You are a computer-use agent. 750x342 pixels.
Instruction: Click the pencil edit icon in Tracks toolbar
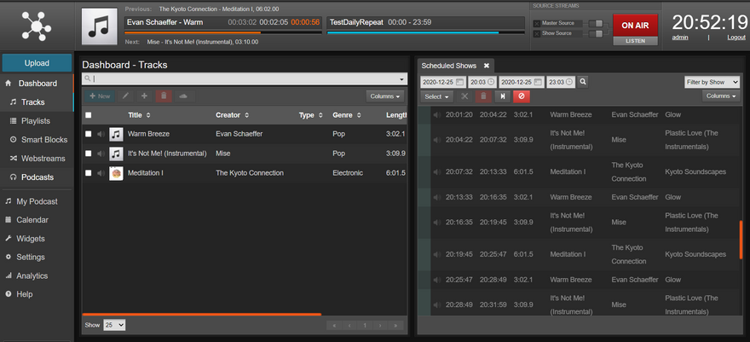(126, 96)
